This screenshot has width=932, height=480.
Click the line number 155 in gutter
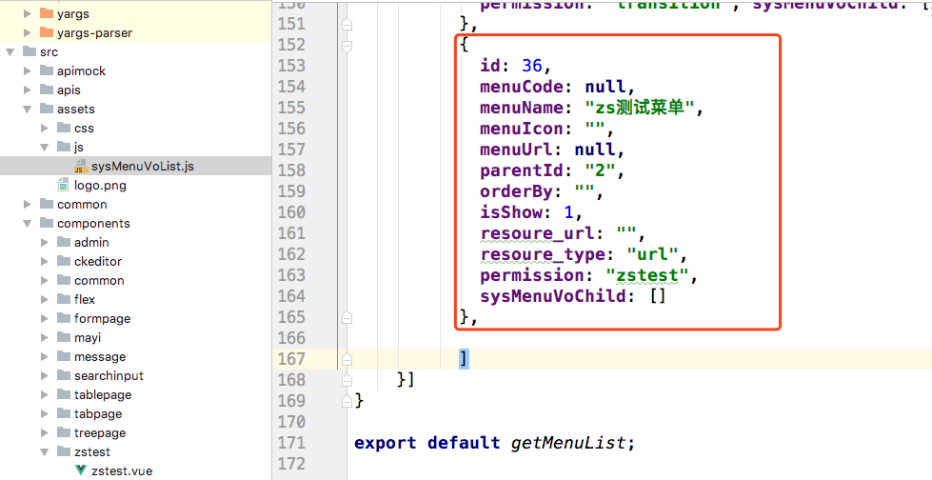(x=291, y=108)
